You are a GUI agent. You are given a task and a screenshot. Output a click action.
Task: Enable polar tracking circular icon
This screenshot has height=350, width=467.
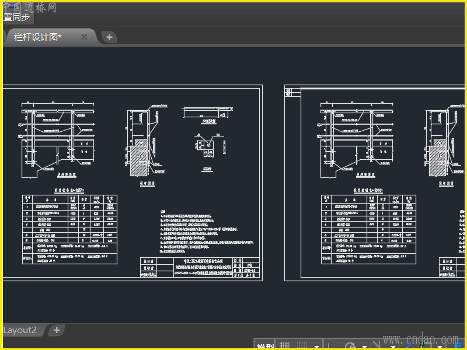[351, 346]
